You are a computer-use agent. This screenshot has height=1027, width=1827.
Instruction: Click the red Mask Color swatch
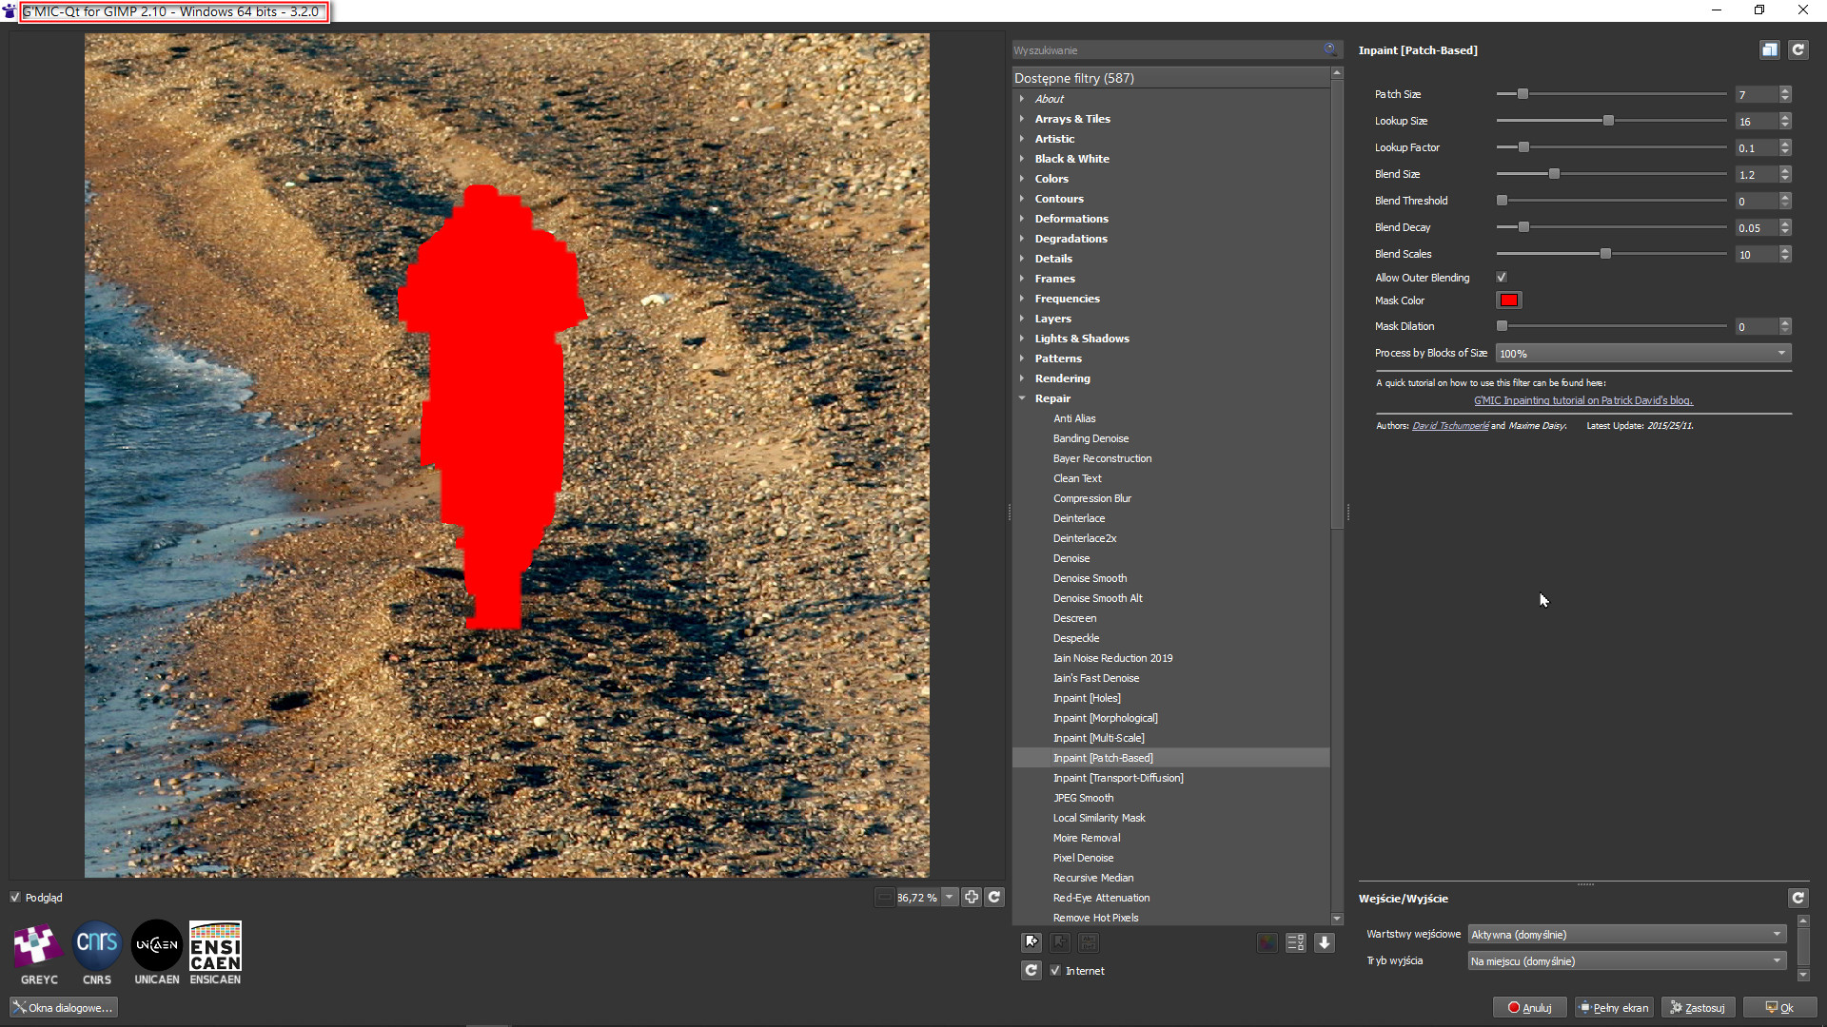[x=1508, y=300]
